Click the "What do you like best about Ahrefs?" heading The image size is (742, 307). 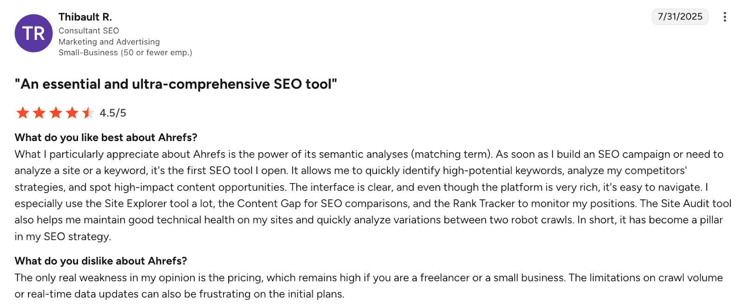(x=106, y=138)
